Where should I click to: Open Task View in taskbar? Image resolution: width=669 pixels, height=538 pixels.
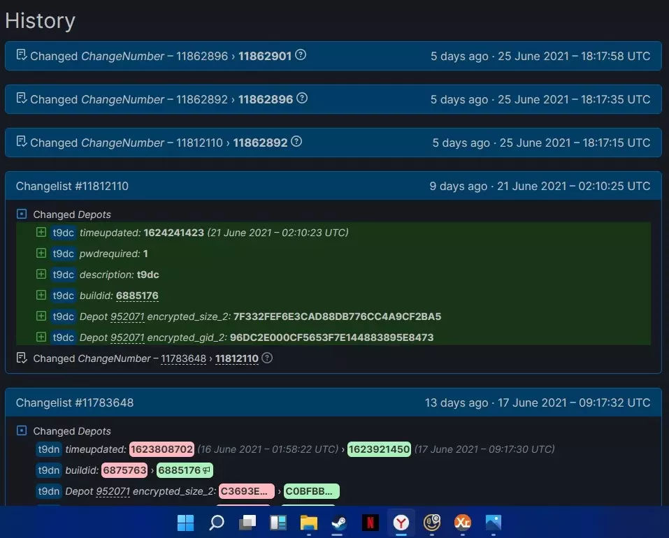tap(247, 522)
